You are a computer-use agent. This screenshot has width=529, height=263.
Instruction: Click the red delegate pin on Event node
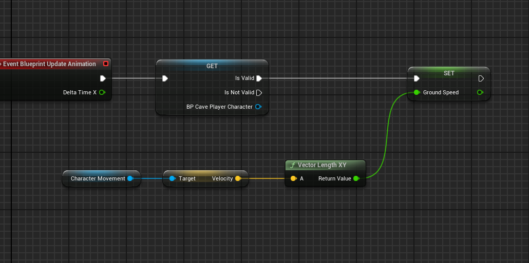pyautogui.click(x=106, y=64)
